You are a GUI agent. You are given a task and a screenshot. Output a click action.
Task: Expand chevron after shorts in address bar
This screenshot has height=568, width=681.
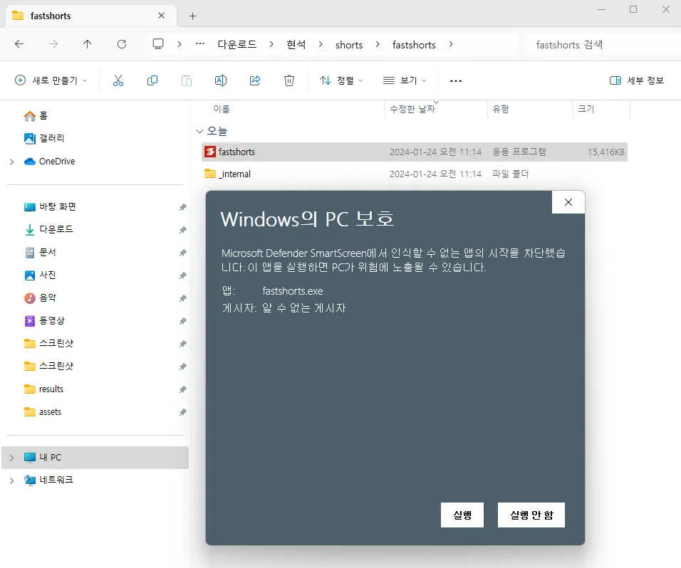pos(378,44)
